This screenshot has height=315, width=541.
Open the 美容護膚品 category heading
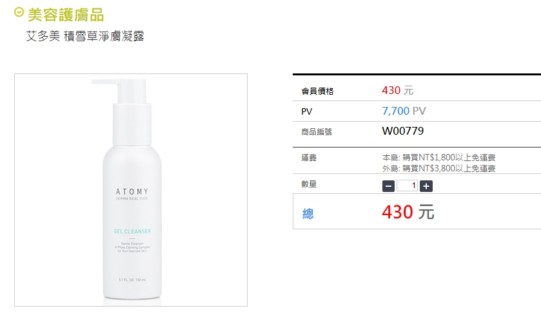coord(66,15)
